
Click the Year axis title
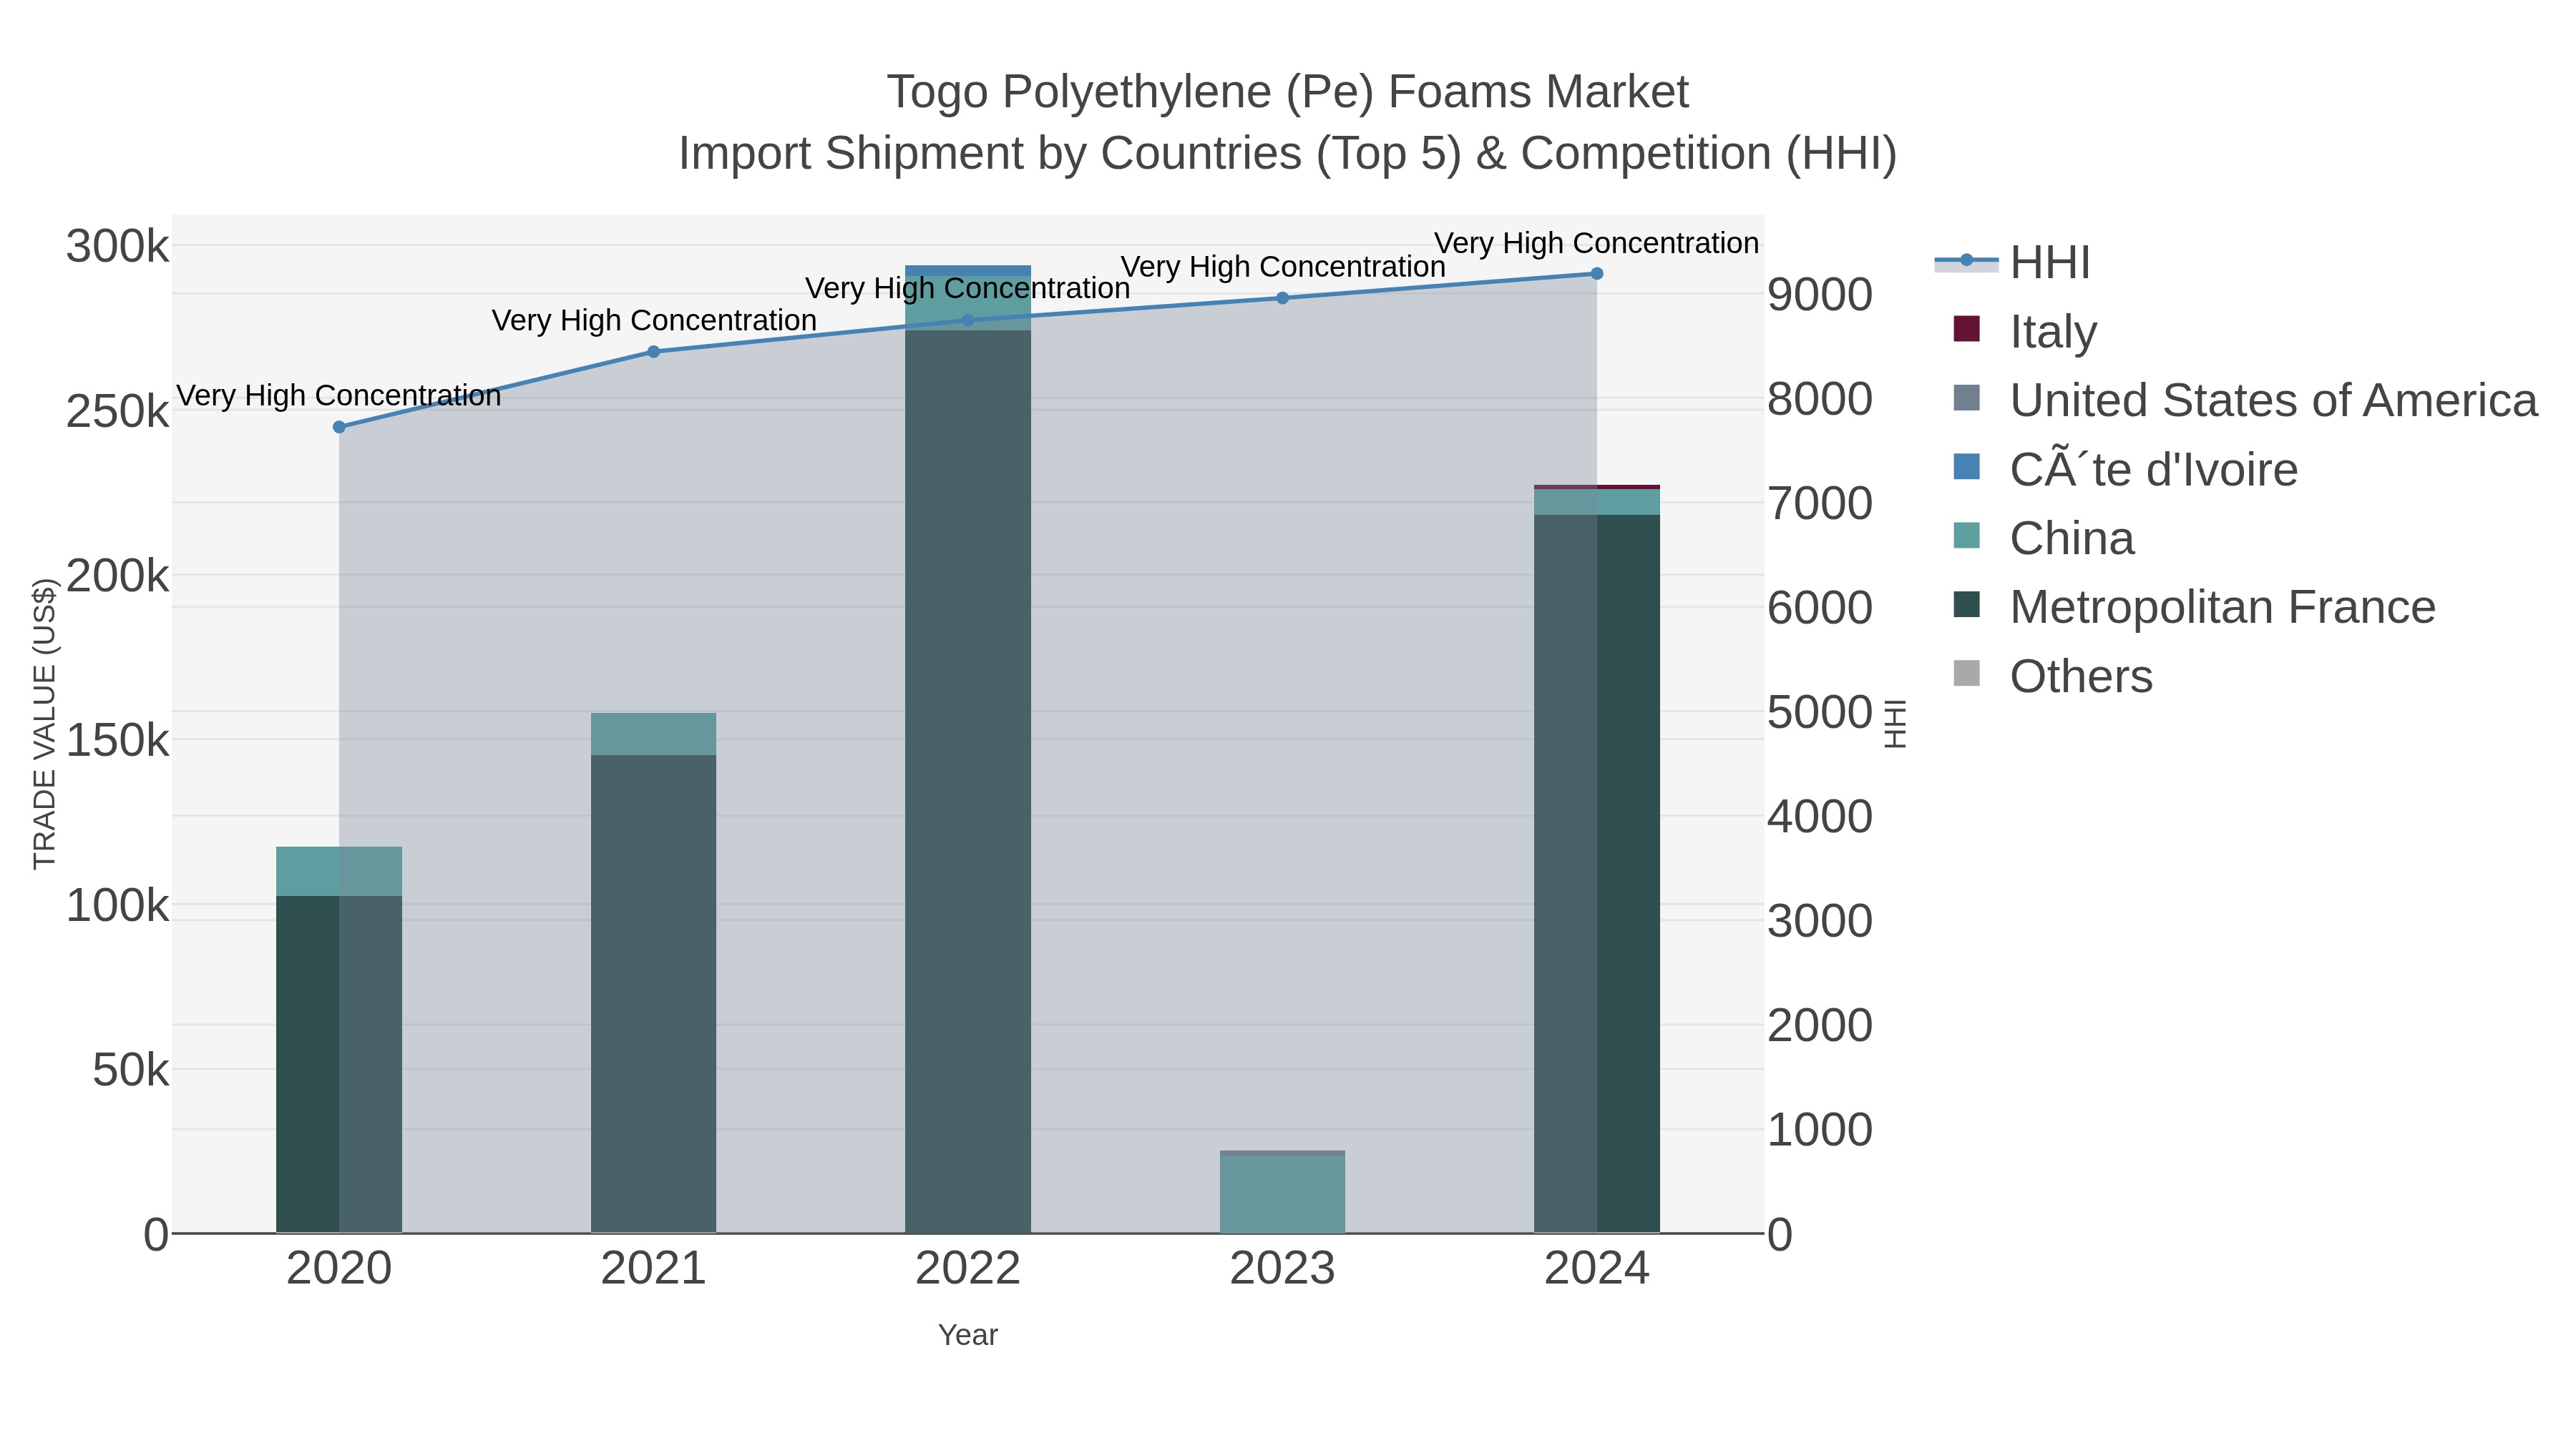(968, 1335)
